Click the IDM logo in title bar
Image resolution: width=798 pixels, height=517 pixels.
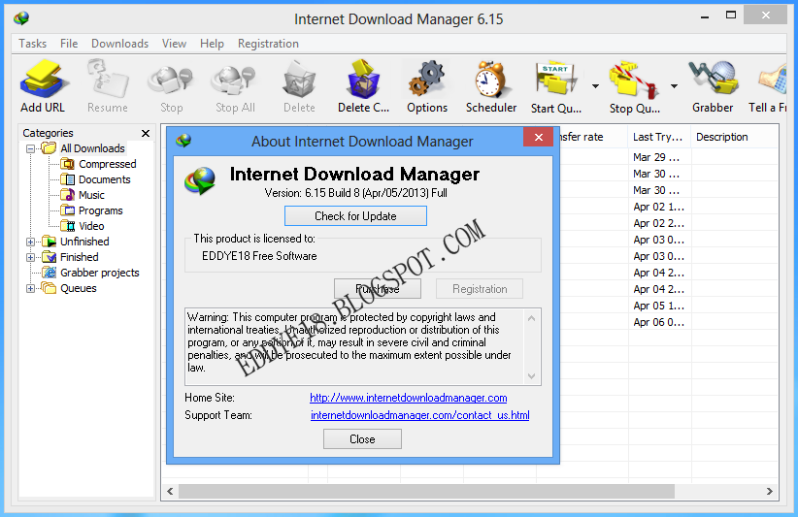(21, 18)
